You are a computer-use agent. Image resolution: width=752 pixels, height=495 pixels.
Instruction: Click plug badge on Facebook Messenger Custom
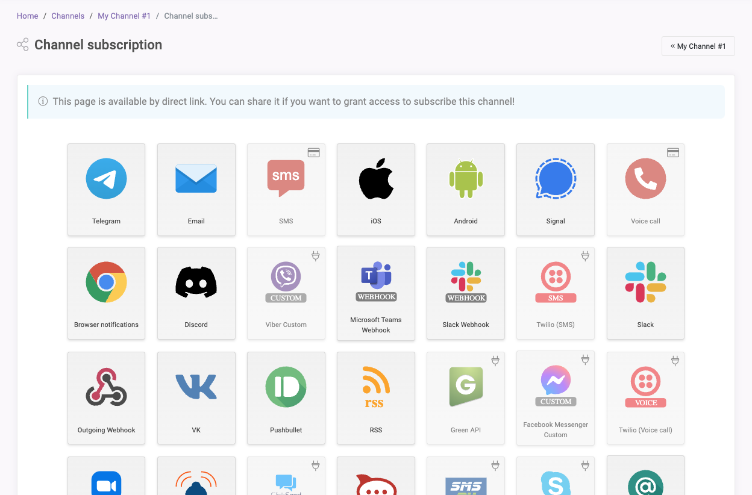[x=584, y=360]
